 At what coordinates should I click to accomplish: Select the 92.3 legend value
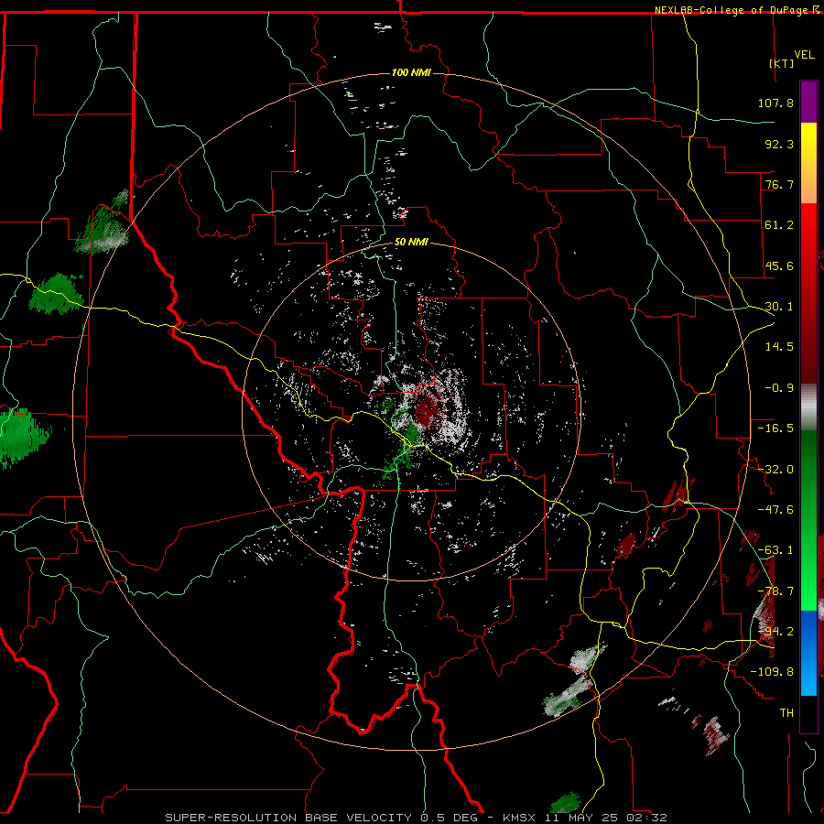(x=779, y=144)
